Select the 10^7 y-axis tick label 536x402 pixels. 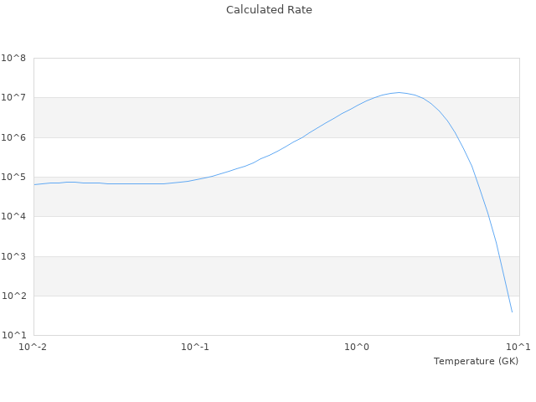(x=14, y=98)
